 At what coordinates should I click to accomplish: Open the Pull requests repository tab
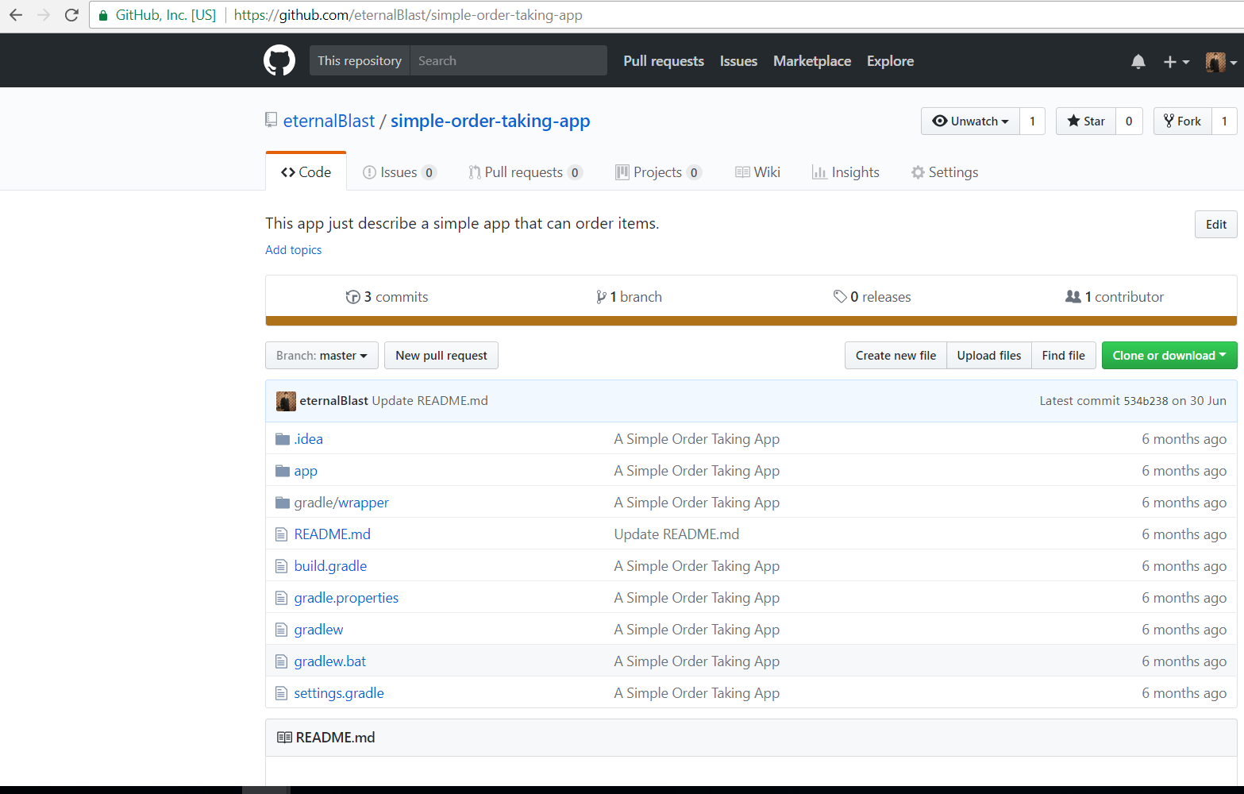click(525, 172)
